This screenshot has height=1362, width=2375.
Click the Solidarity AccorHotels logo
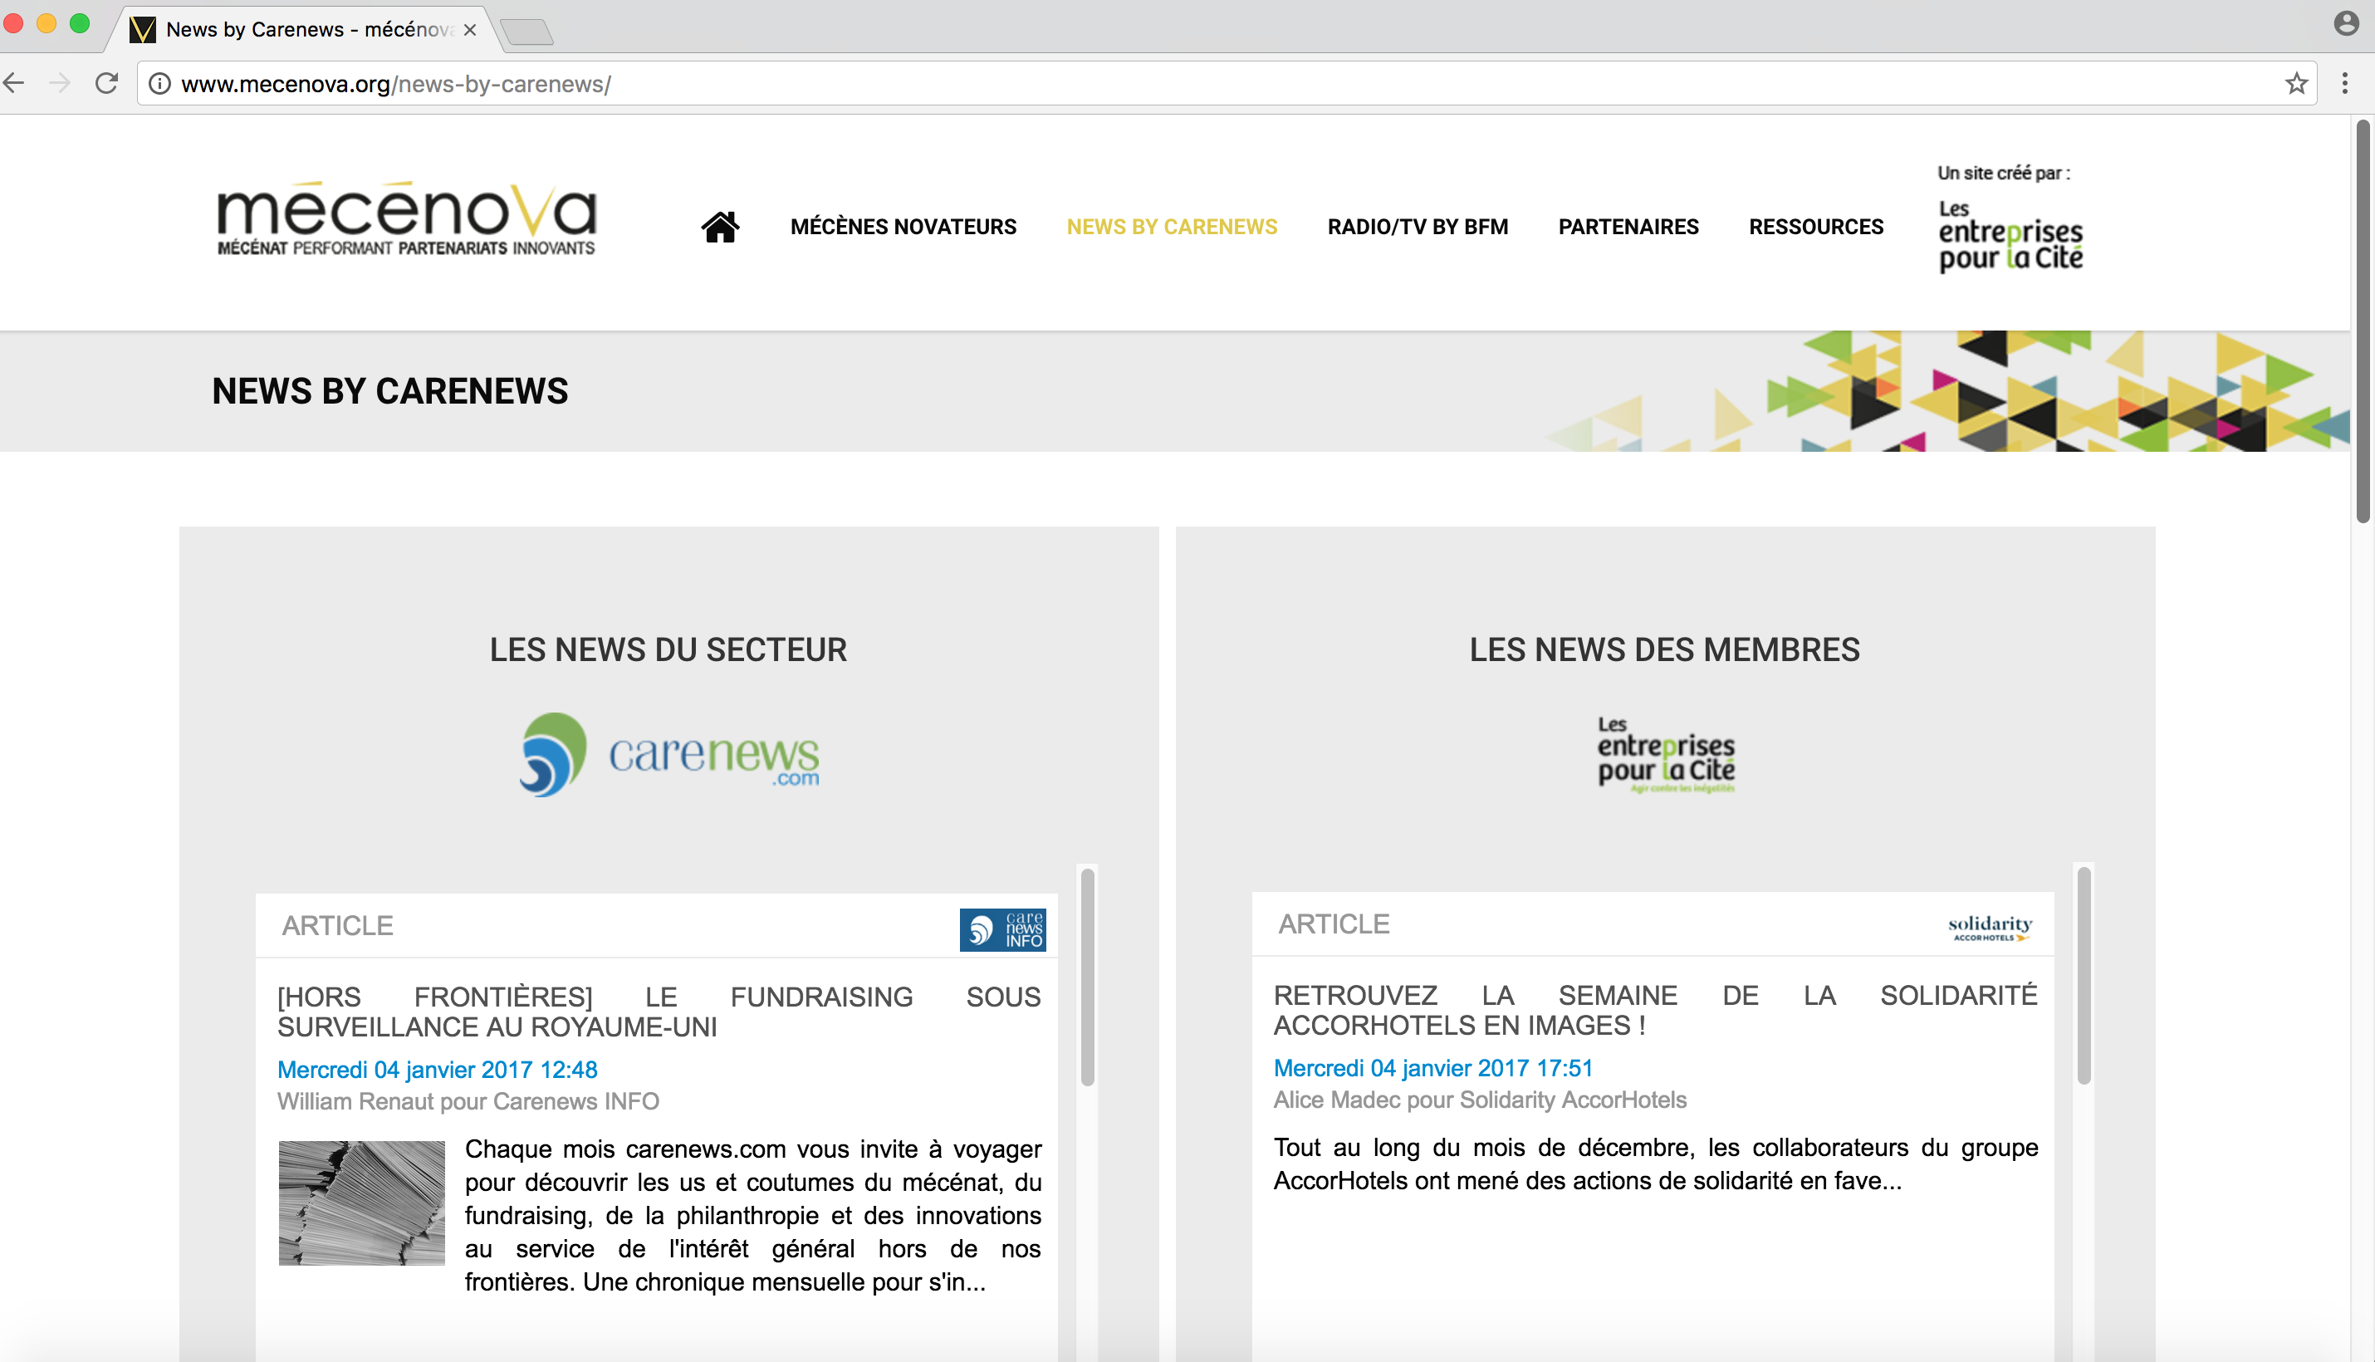[1990, 928]
